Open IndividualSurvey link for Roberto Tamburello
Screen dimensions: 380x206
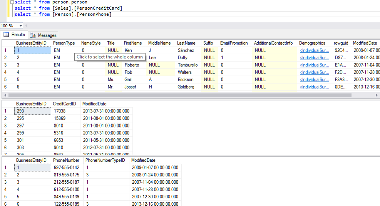pos(314,65)
